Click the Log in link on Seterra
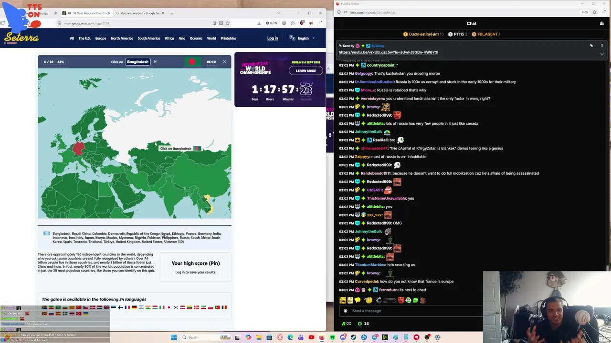The height and width of the screenshot is (343, 611). point(273,38)
